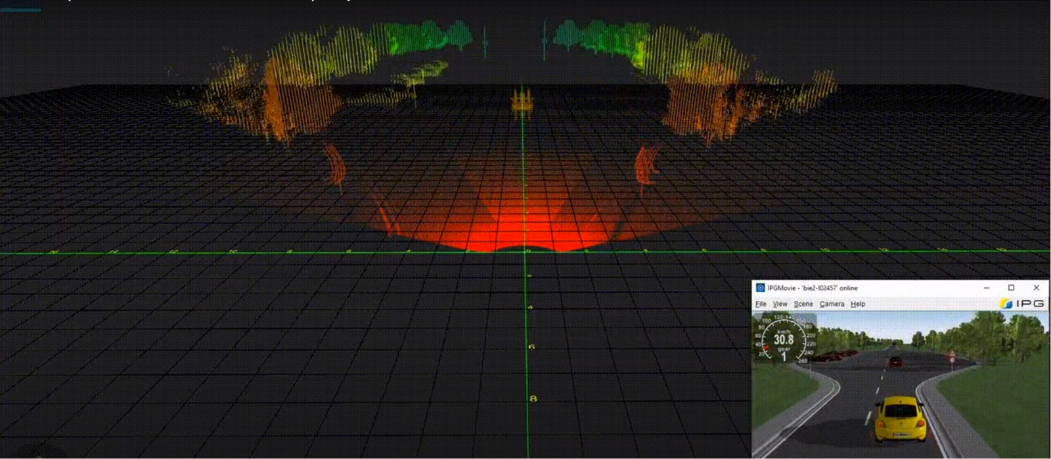This screenshot has height=459, width=1051.
Task: Open the File menu in IPGMovie
Action: (761, 304)
